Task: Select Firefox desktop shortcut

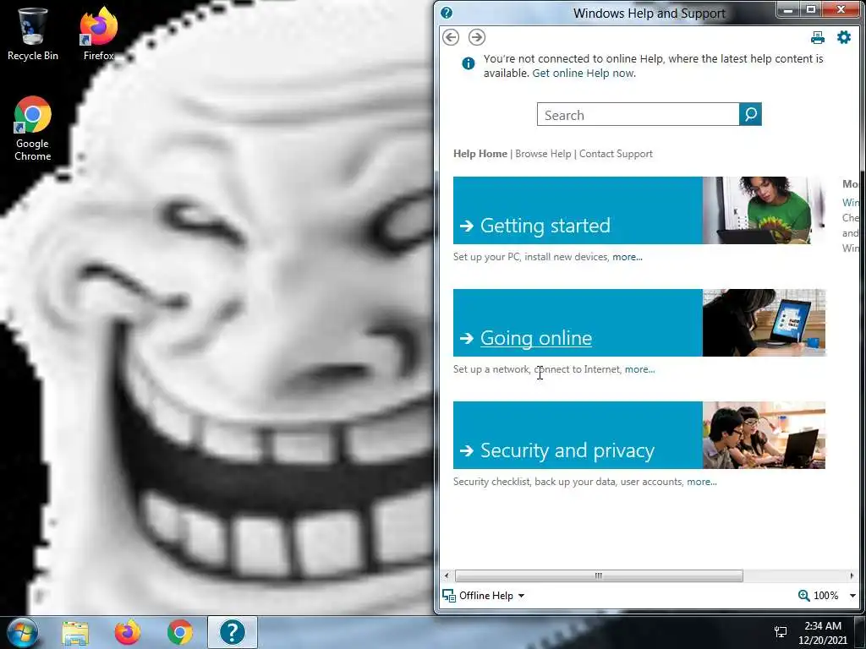Action: click(98, 34)
